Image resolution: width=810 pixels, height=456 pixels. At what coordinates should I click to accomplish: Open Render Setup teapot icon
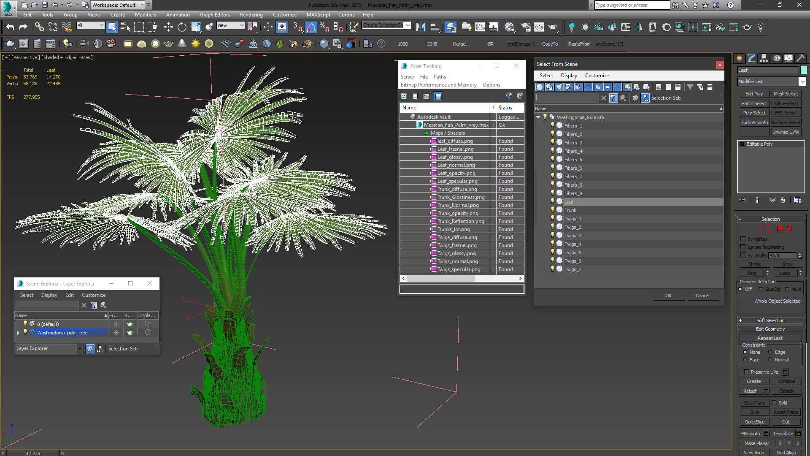pyautogui.click(x=526, y=27)
